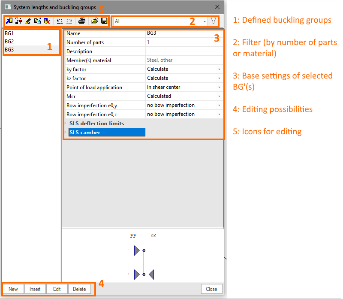
Task: Click the Redo arrow icon
Action: click(69, 21)
